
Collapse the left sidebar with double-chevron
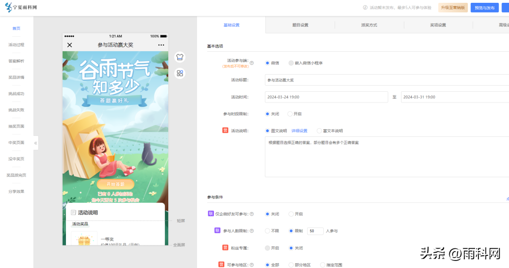pyautogui.click(x=35, y=143)
